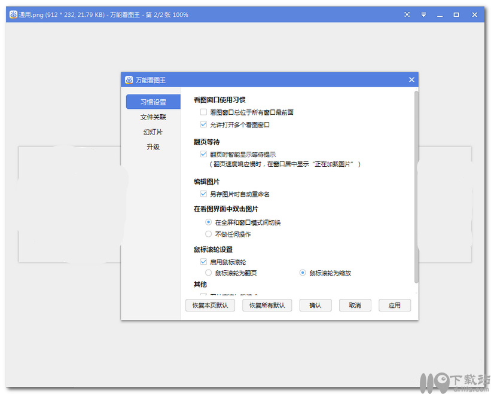Uncheck 另存图片时自动重命名

[x=203, y=194]
